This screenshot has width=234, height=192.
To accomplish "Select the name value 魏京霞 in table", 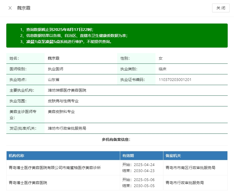I will [x=54, y=58].
